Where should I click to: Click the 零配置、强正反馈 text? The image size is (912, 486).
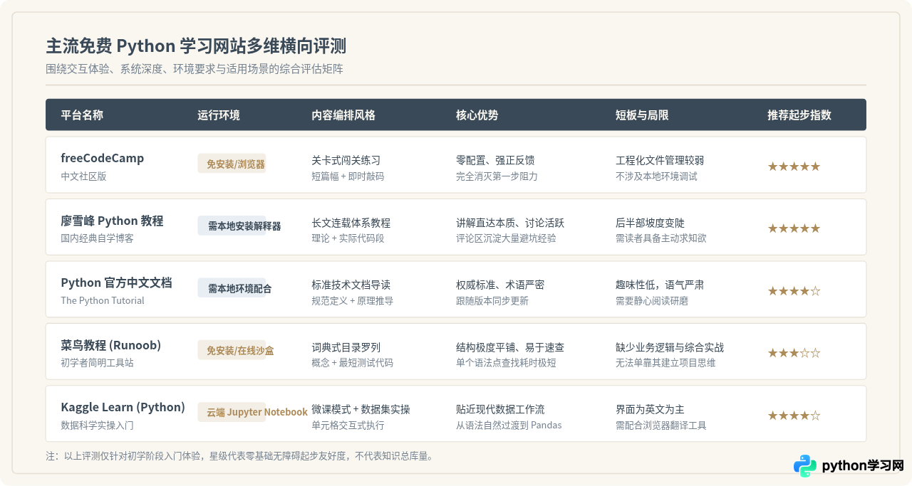click(x=495, y=160)
